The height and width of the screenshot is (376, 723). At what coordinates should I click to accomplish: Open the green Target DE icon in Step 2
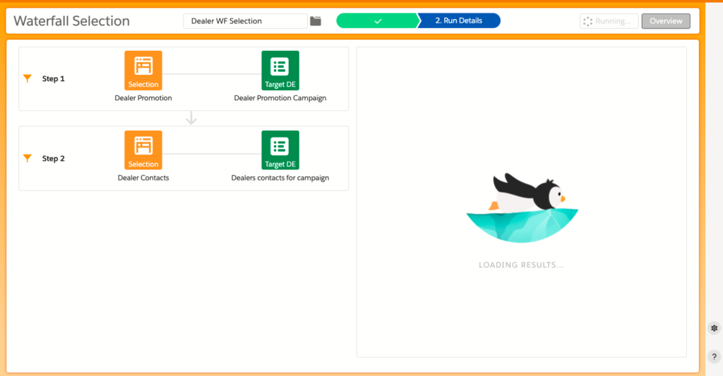280,150
